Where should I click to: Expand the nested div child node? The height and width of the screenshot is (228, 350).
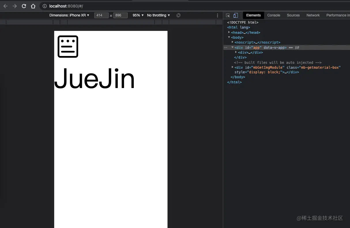[236, 52]
